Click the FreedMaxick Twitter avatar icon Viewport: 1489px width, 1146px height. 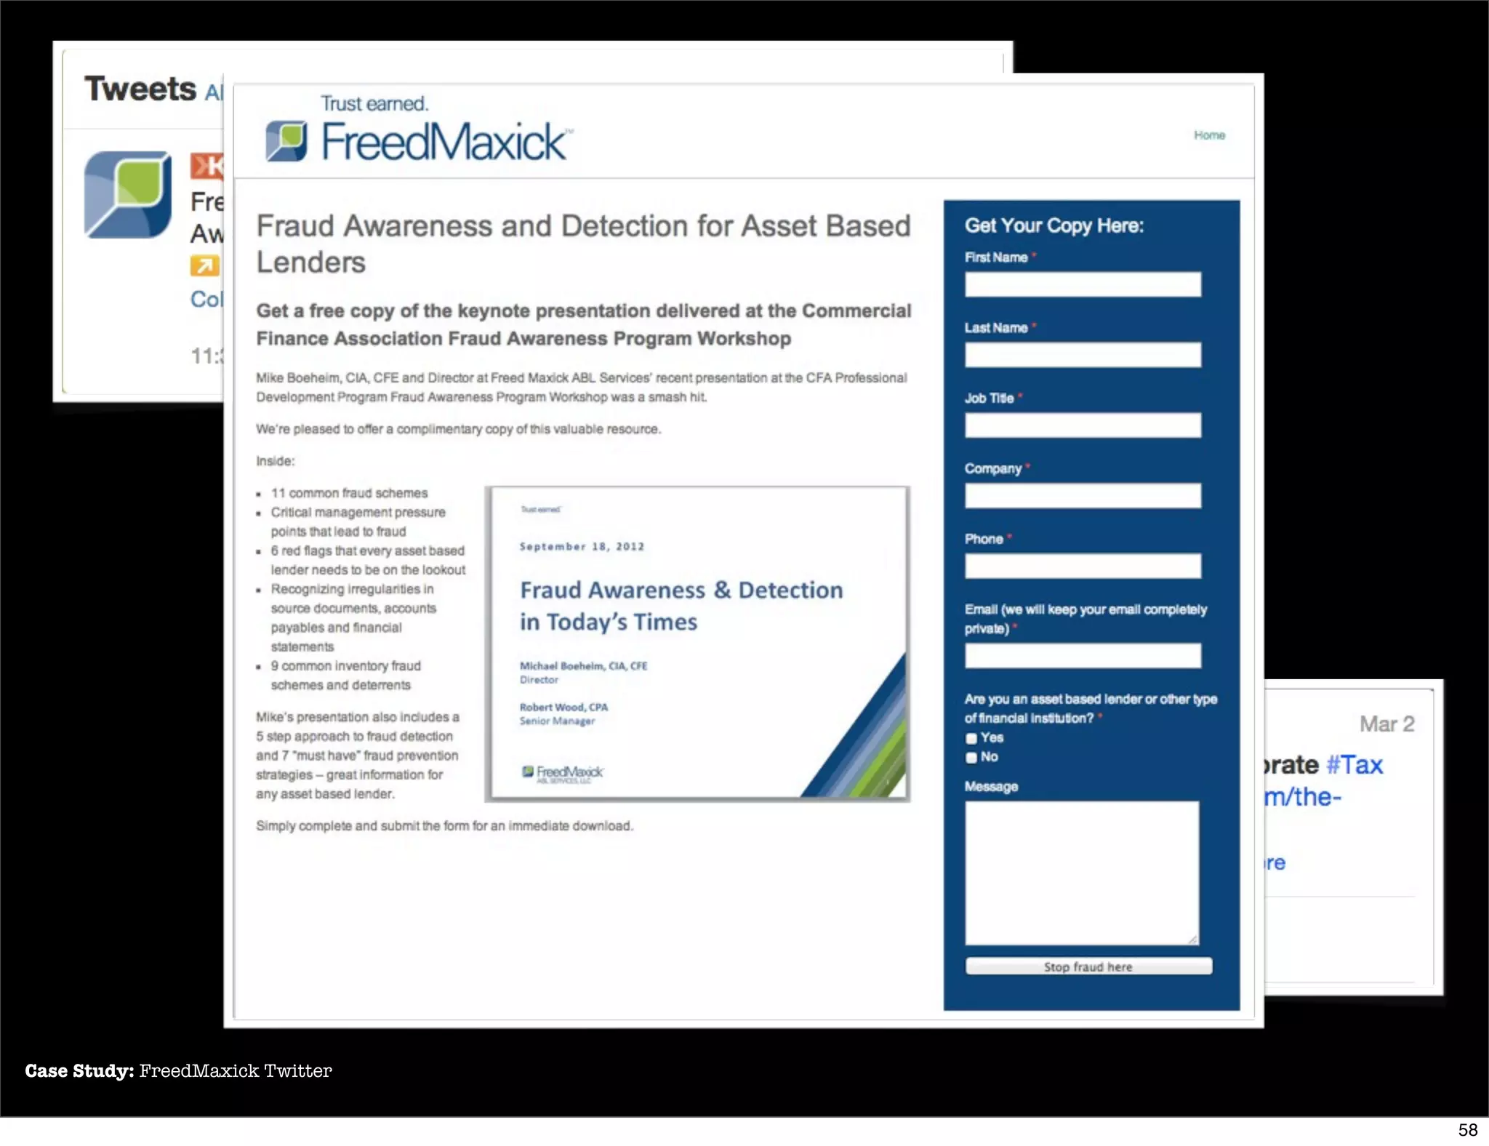(x=128, y=194)
